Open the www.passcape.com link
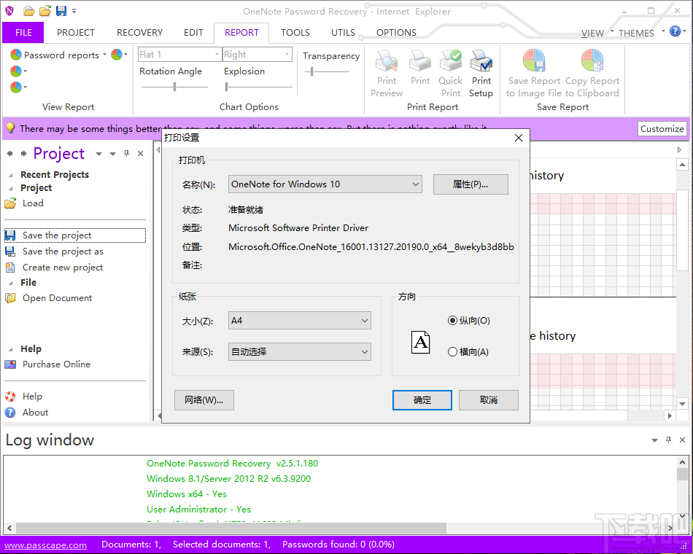 pyautogui.click(x=45, y=544)
